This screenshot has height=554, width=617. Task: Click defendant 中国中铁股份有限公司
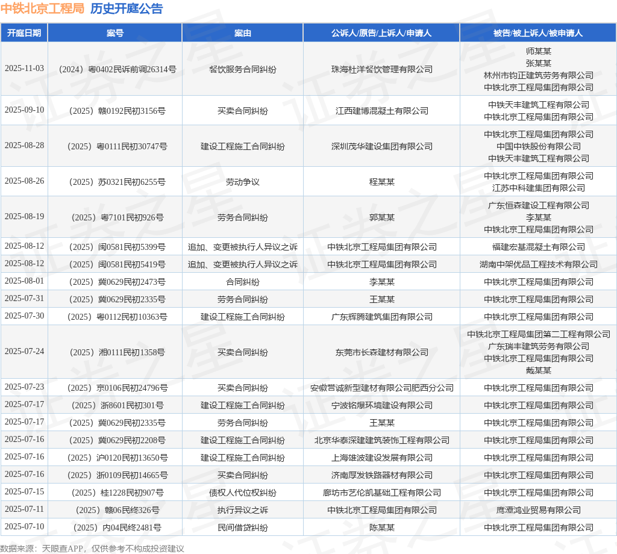click(538, 146)
